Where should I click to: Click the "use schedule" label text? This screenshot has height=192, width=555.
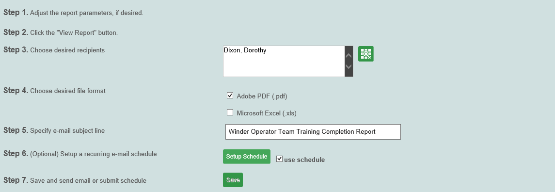(x=304, y=160)
